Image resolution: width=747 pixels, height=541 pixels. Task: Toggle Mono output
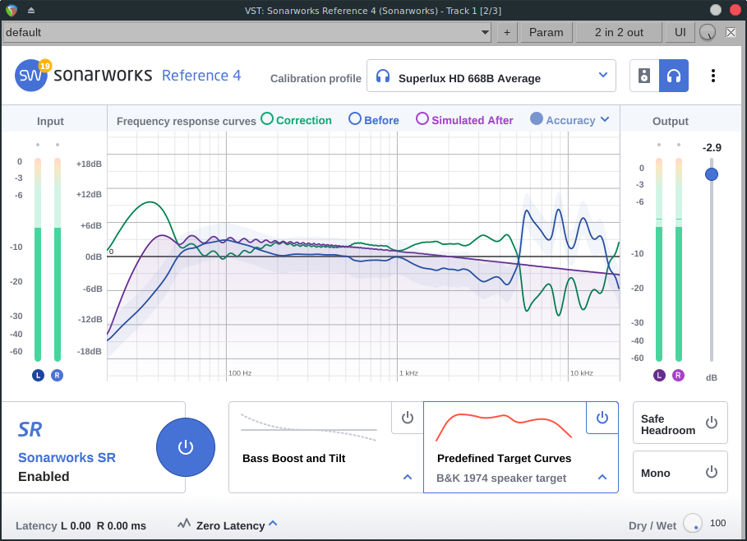coord(712,472)
